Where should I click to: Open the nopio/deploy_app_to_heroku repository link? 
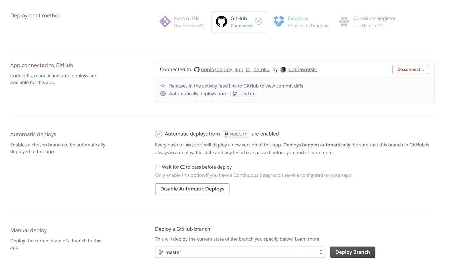click(235, 69)
